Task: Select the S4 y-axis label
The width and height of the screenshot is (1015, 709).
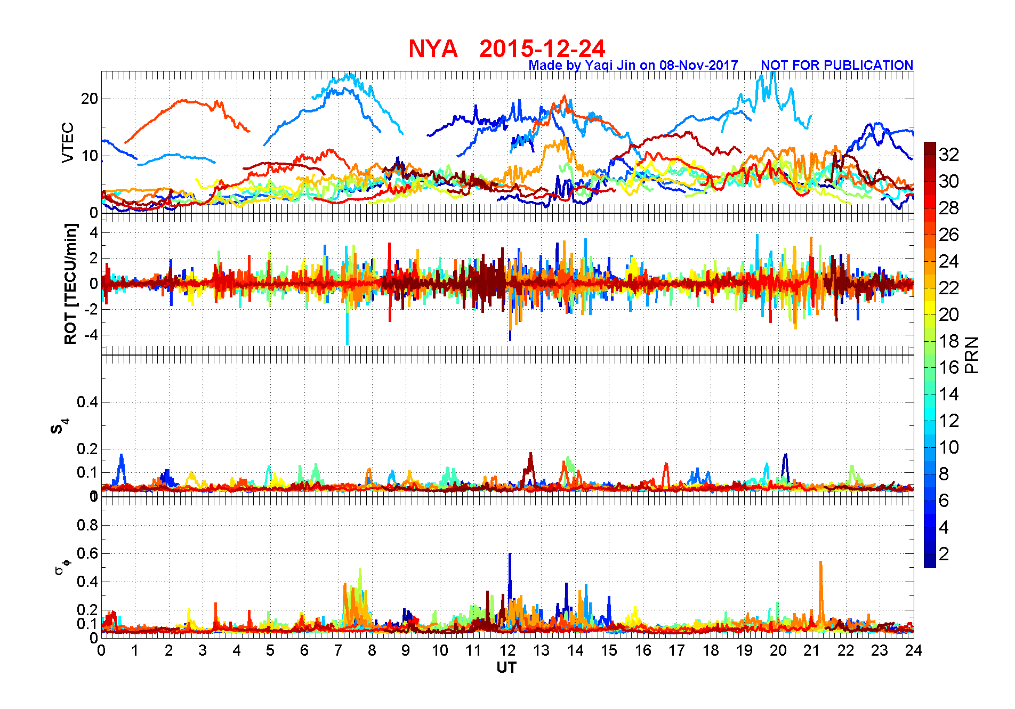Action: pyautogui.click(x=59, y=426)
